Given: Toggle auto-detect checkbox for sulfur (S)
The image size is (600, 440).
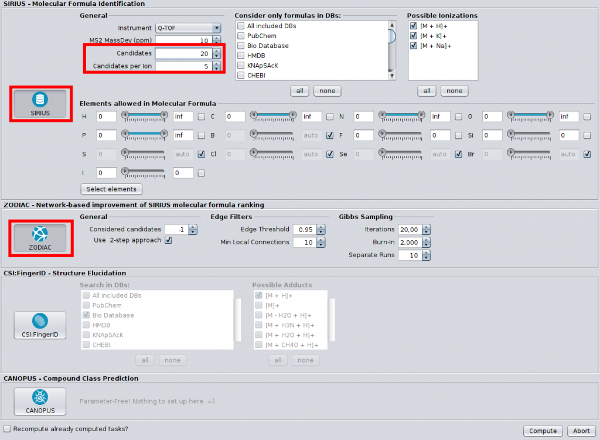Looking at the screenshot, I should click(202, 154).
